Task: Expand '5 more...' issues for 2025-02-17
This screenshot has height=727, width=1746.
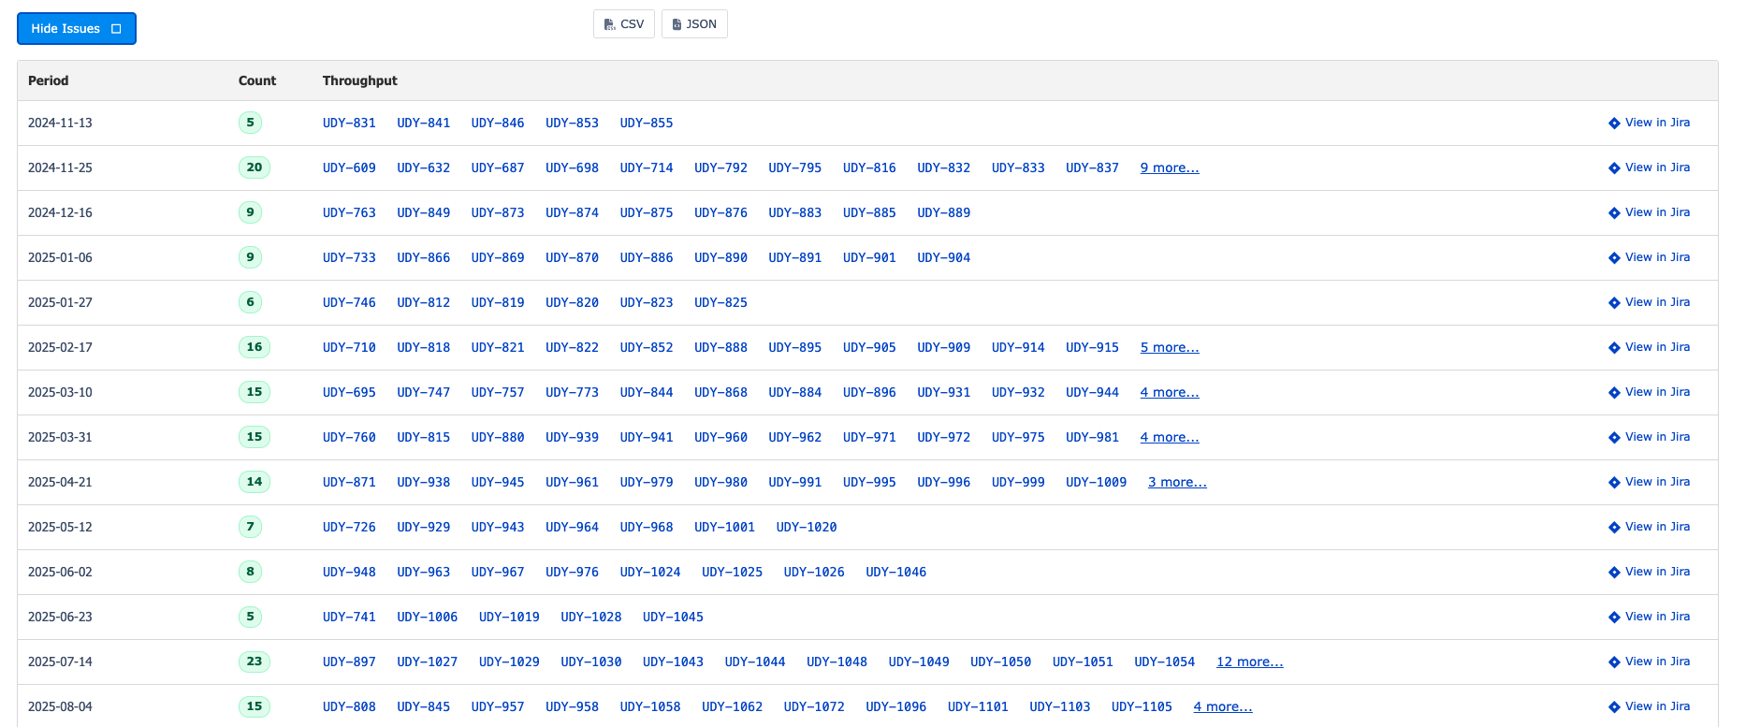Action: (x=1169, y=347)
